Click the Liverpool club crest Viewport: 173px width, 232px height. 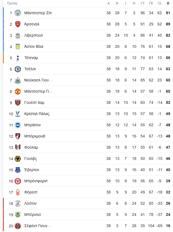pos(18,35)
